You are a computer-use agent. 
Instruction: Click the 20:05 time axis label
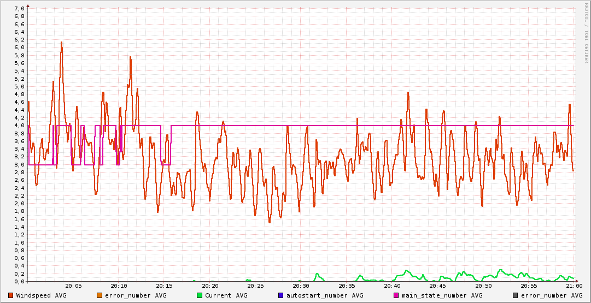pos(73,286)
